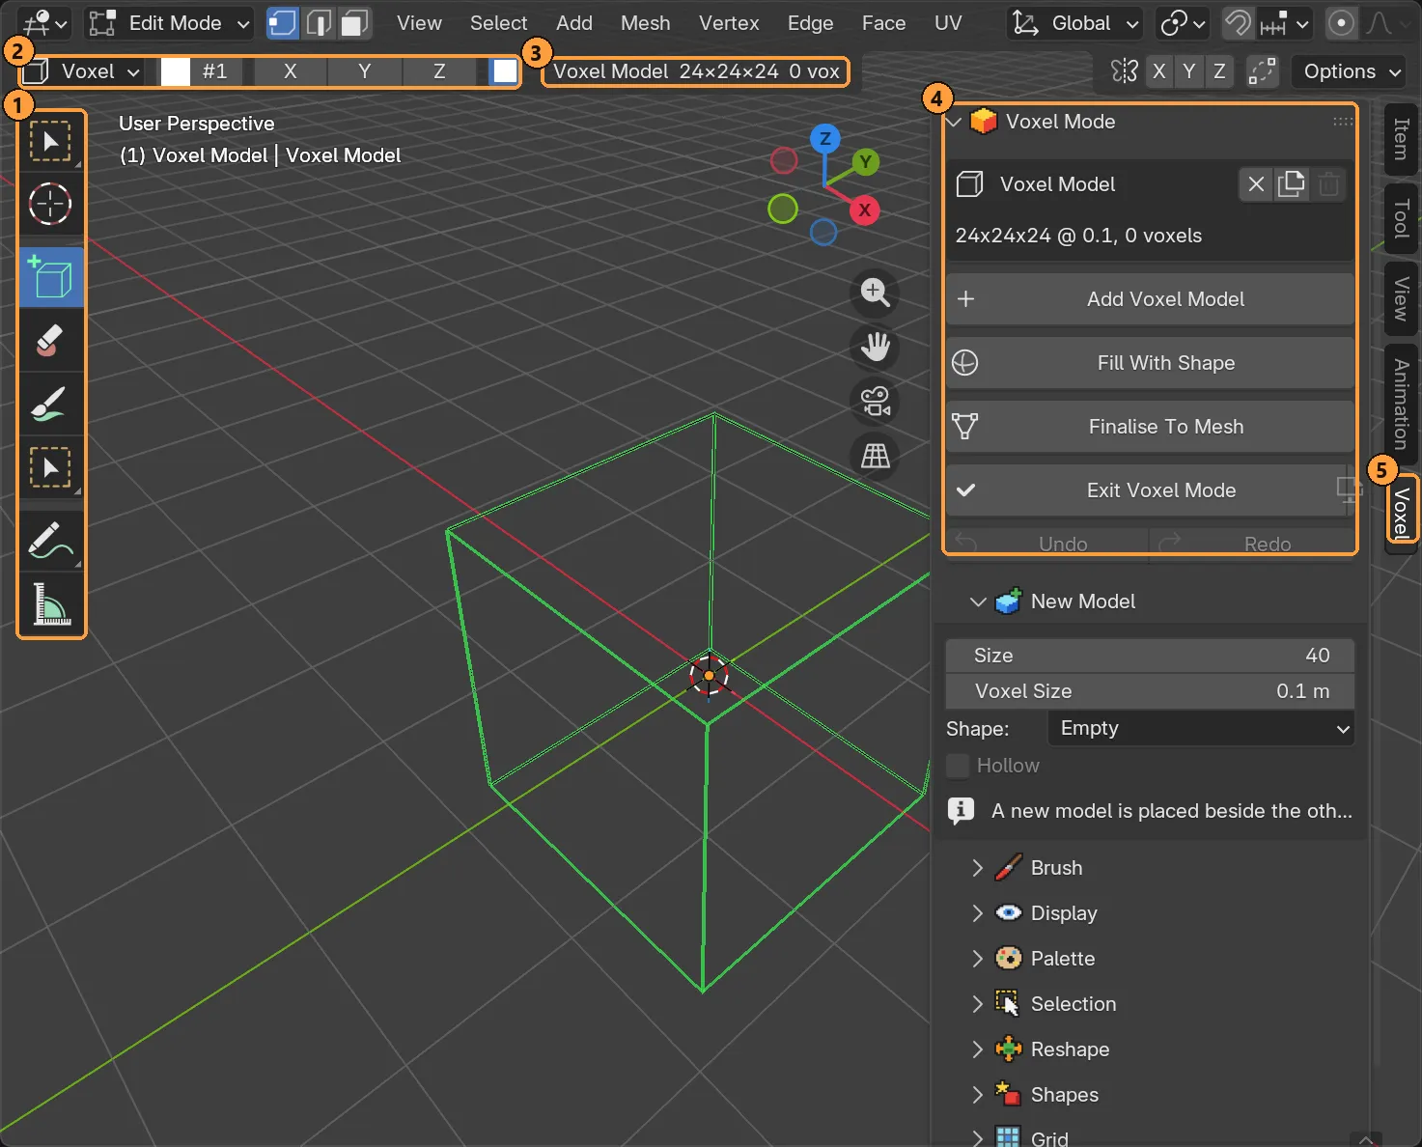
Task: Toggle X mirror in mesh options
Action: [x=1159, y=71]
